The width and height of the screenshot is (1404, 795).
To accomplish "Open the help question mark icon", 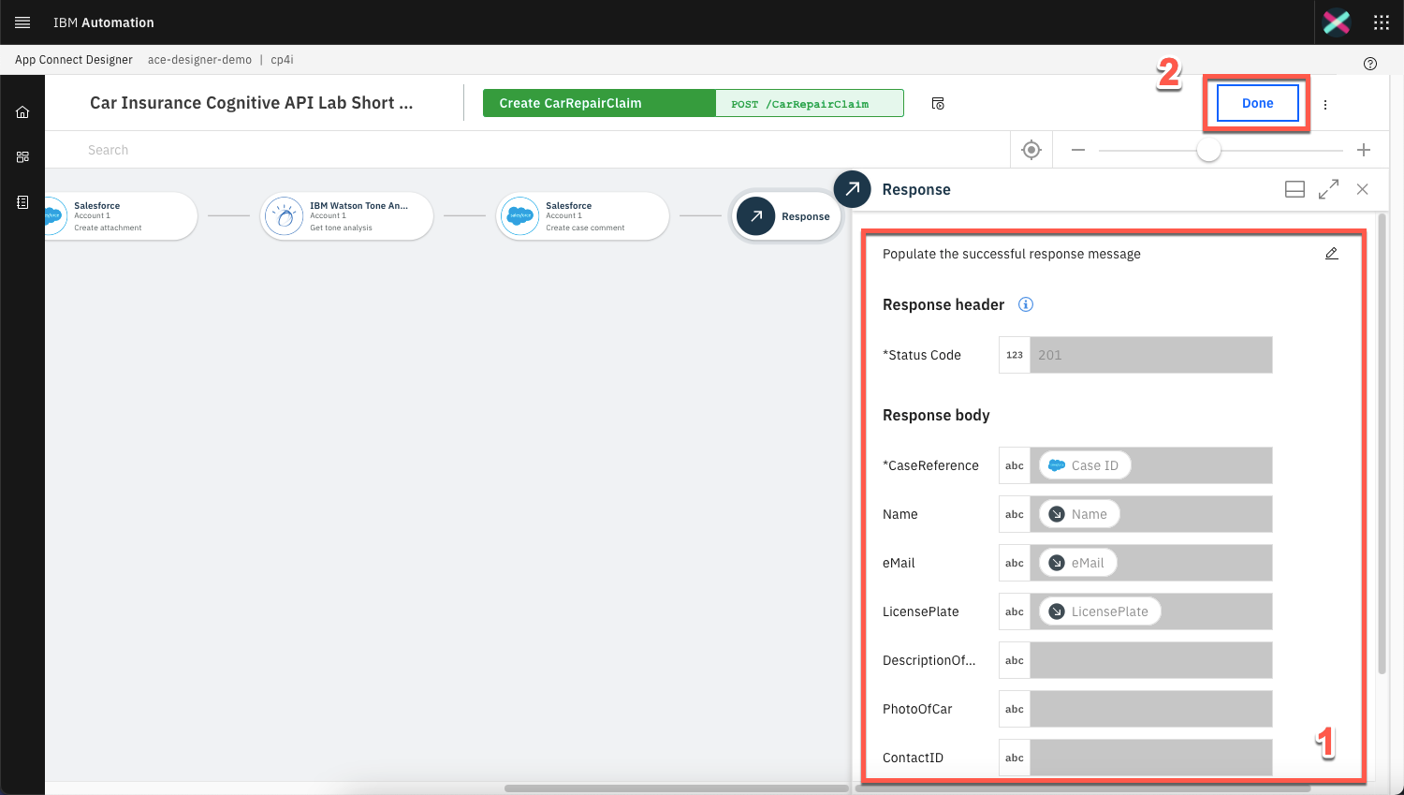I will coord(1370,64).
